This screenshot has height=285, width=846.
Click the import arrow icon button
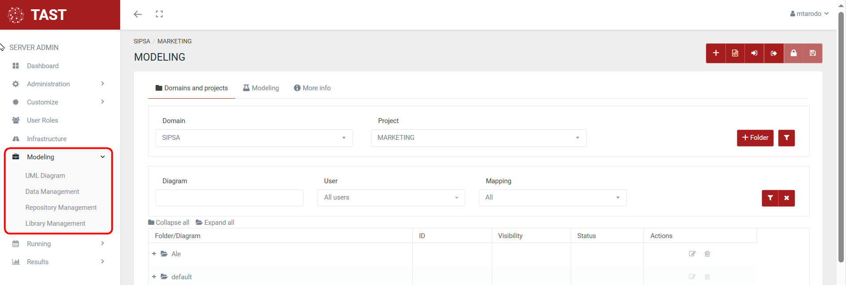754,53
